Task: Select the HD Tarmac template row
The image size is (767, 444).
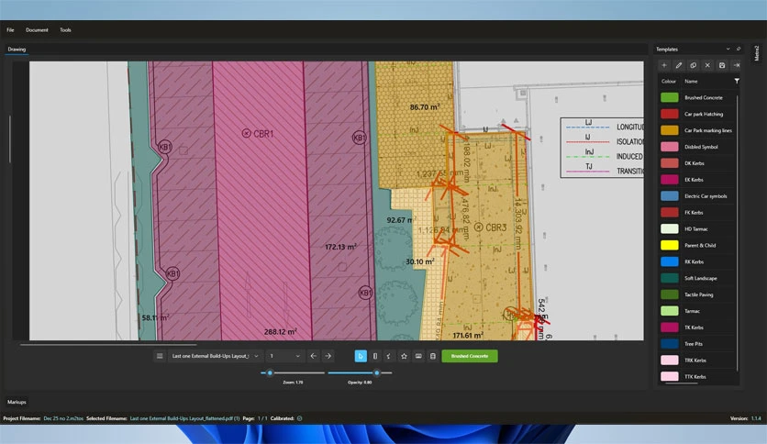Action: [697, 228]
